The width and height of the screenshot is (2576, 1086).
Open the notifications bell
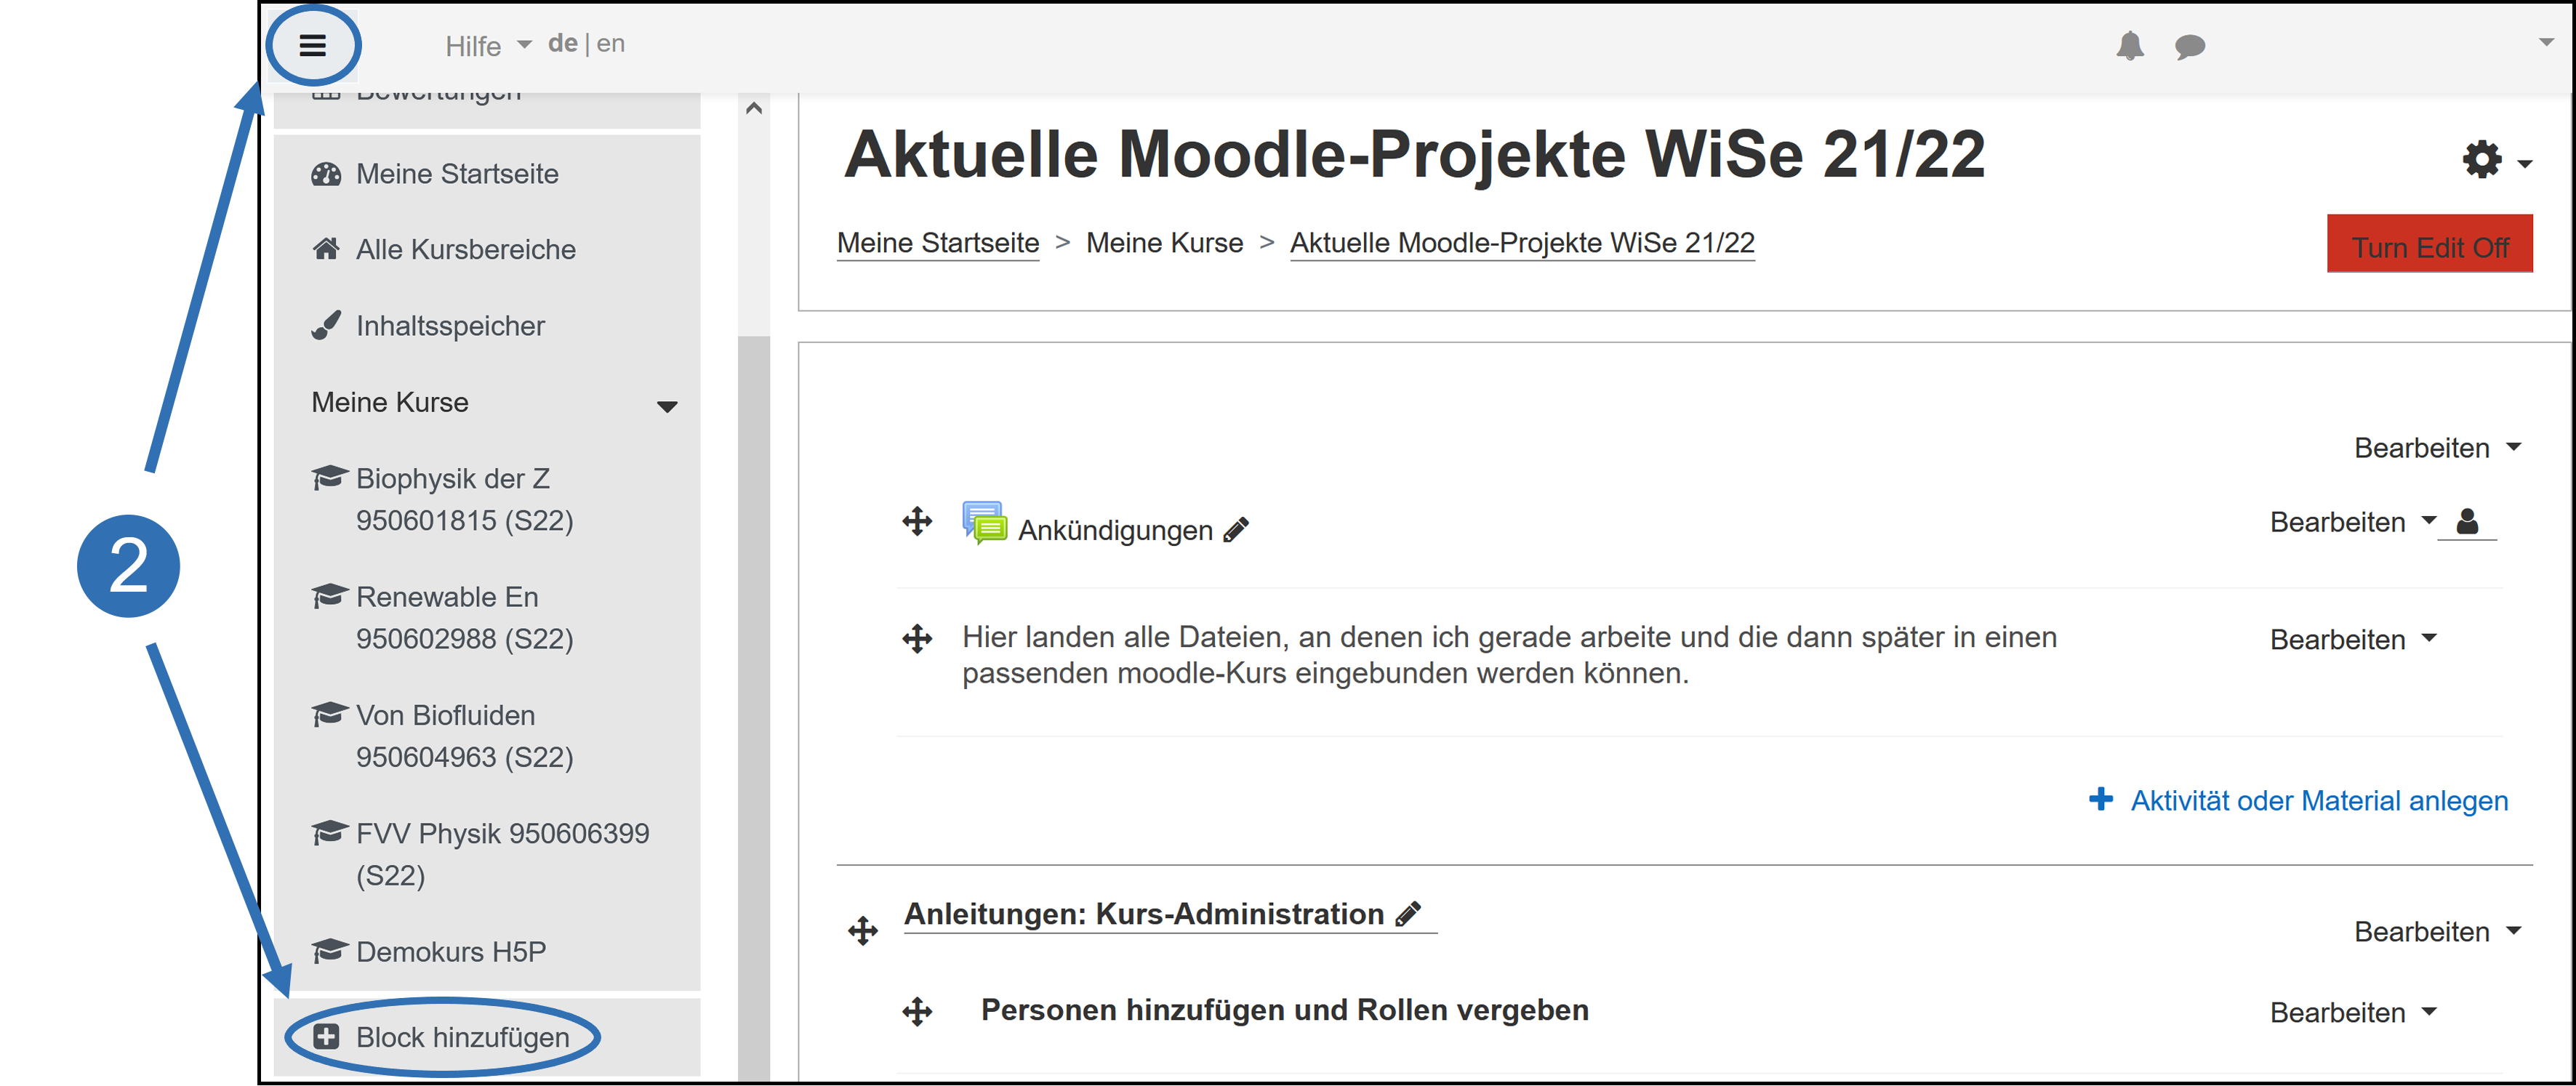[x=2130, y=46]
